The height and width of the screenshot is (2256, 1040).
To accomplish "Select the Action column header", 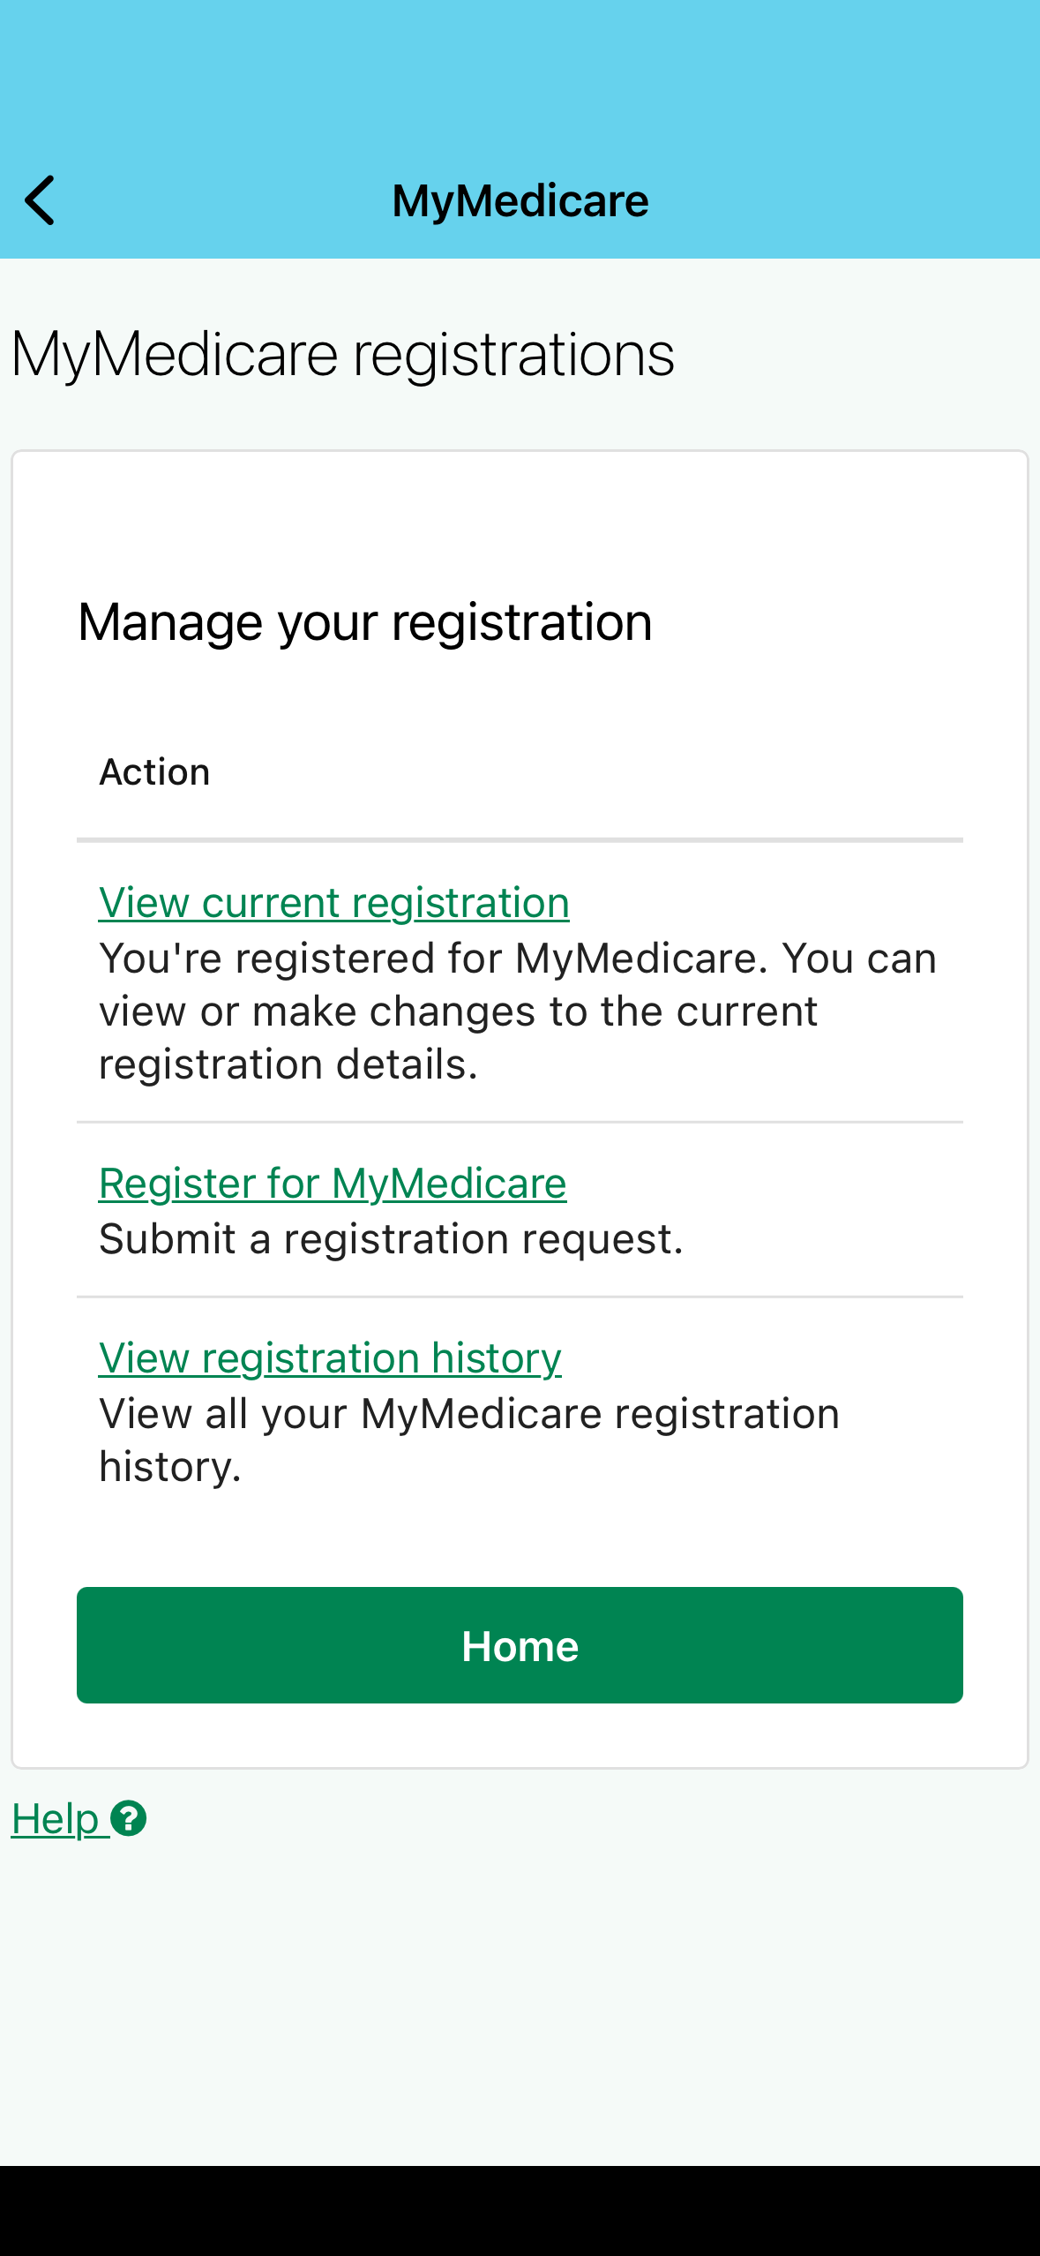I will pyautogui.click(x=154, y=772).
